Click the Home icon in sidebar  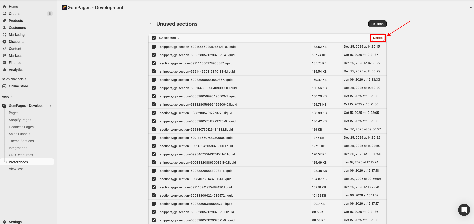4,7
